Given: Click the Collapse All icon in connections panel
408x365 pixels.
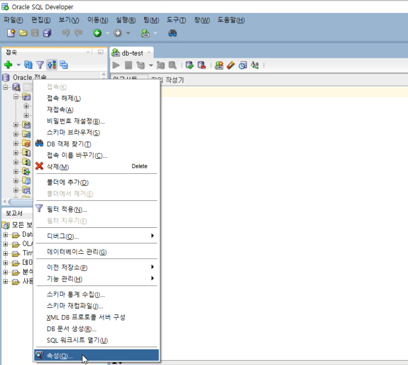Looking at the screenshot, I should 64,65.
